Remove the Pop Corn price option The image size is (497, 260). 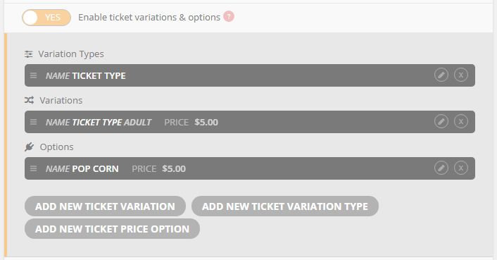[461, 168]
